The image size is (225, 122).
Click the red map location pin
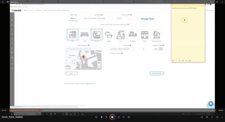[x=83, y=57]
